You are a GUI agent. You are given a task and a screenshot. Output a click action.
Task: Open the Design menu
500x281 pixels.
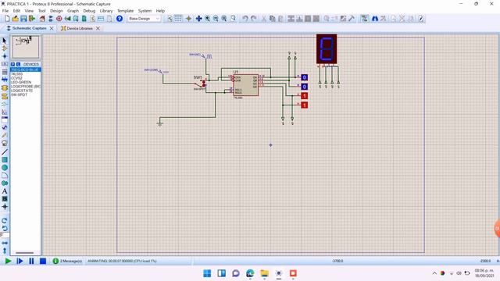pos(56,11)
